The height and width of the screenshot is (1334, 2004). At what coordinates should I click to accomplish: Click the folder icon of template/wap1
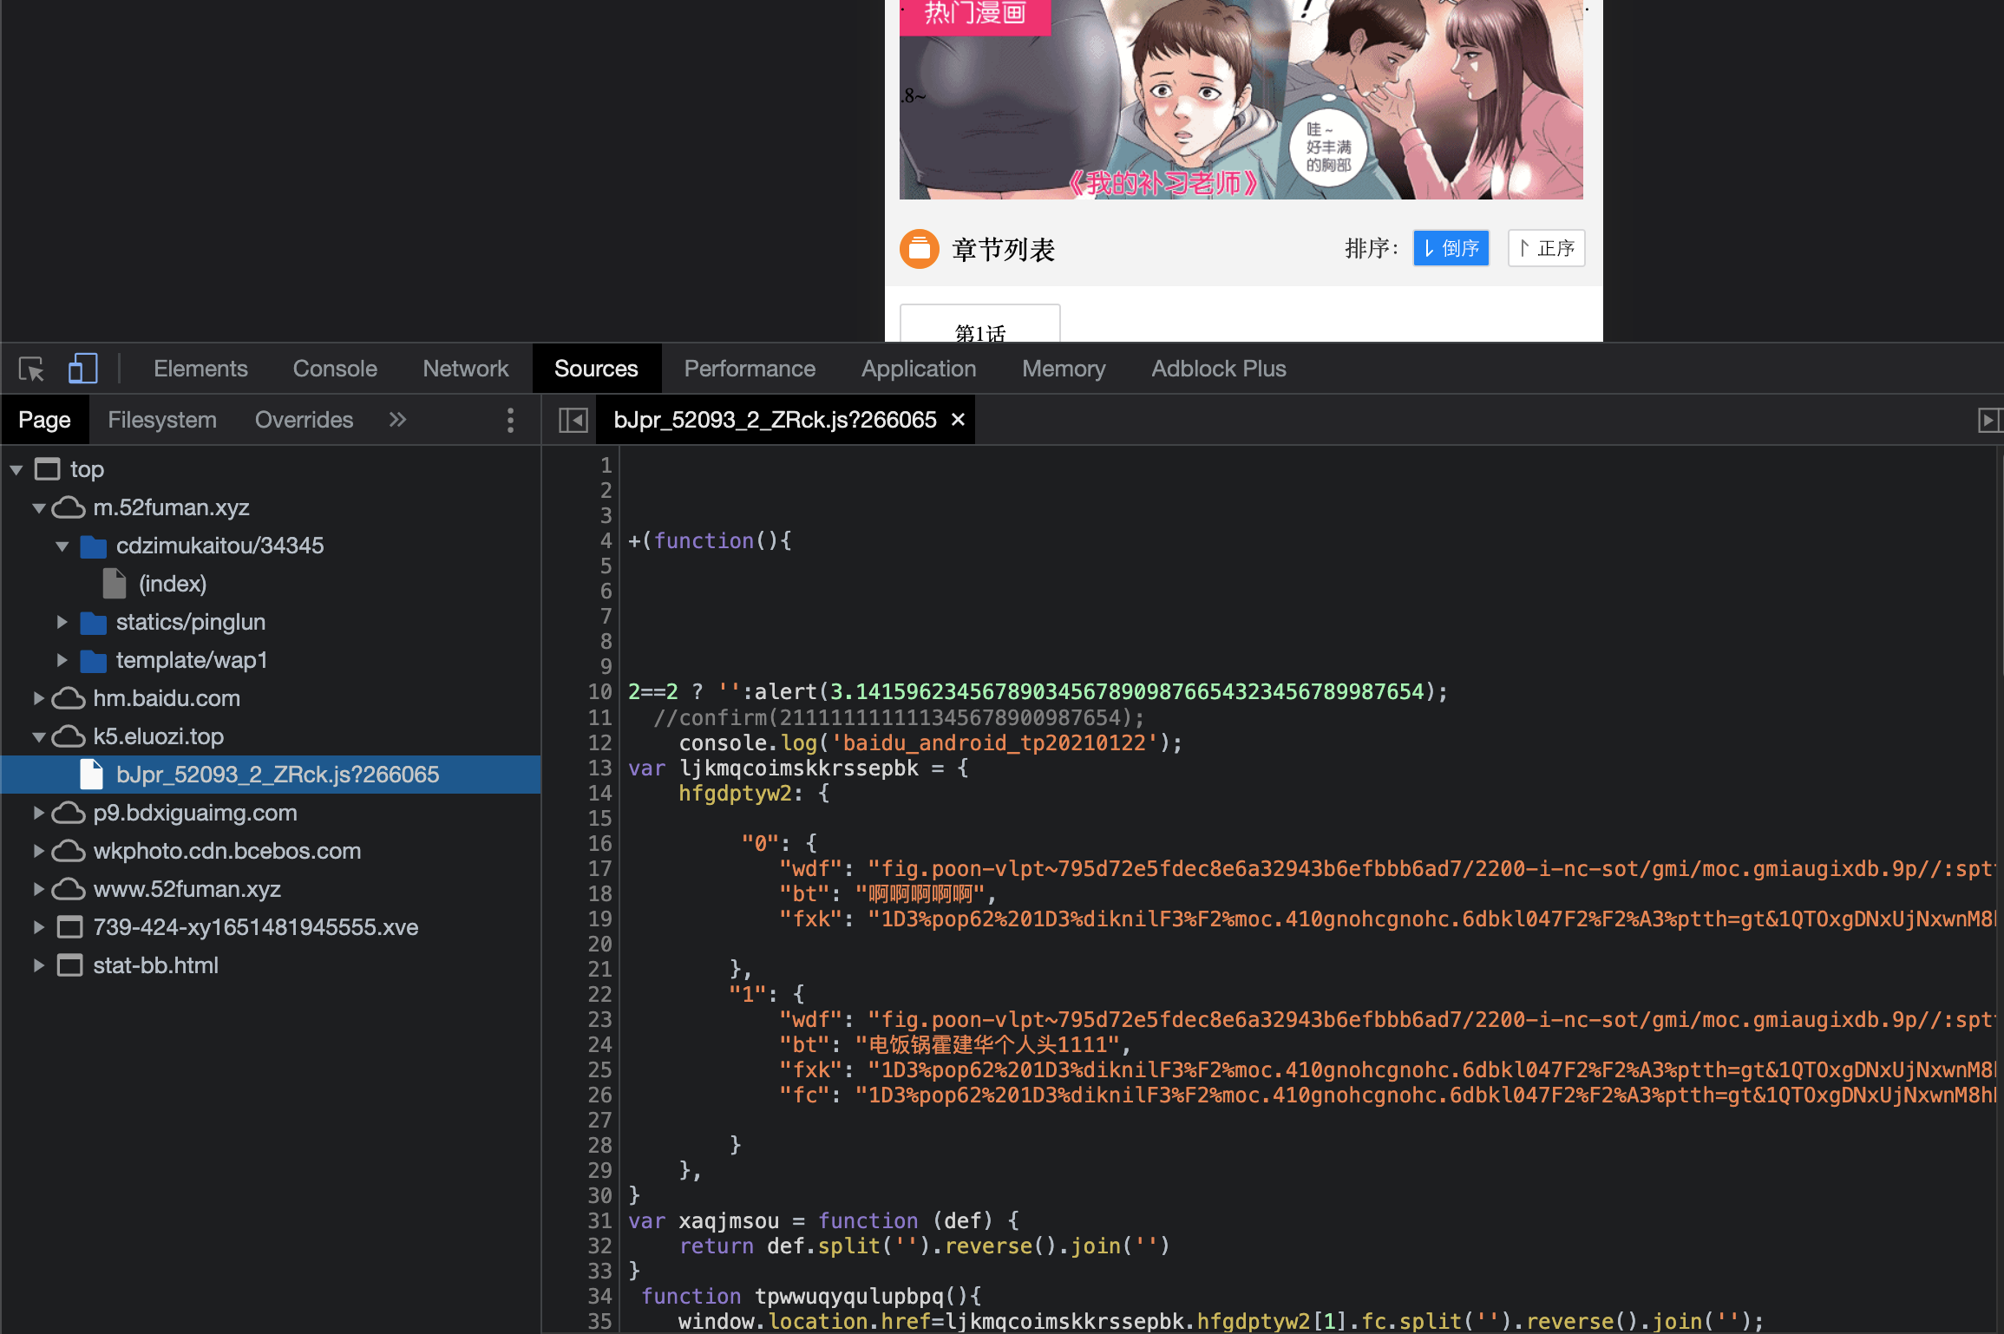(93, 660)
